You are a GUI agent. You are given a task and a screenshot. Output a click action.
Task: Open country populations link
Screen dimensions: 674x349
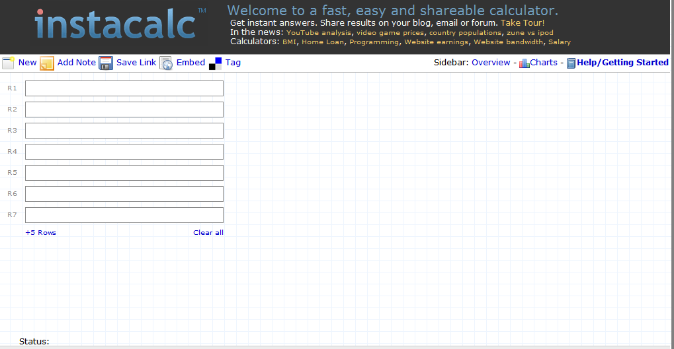[465, 32]
